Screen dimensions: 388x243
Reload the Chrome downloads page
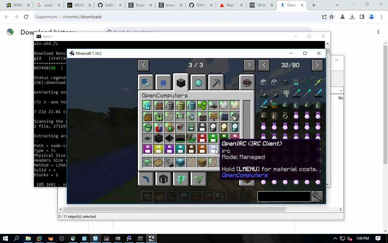(26, 17)
